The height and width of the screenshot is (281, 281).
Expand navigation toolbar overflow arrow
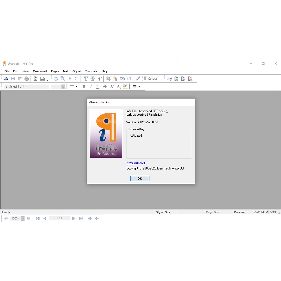pos(102,220)
